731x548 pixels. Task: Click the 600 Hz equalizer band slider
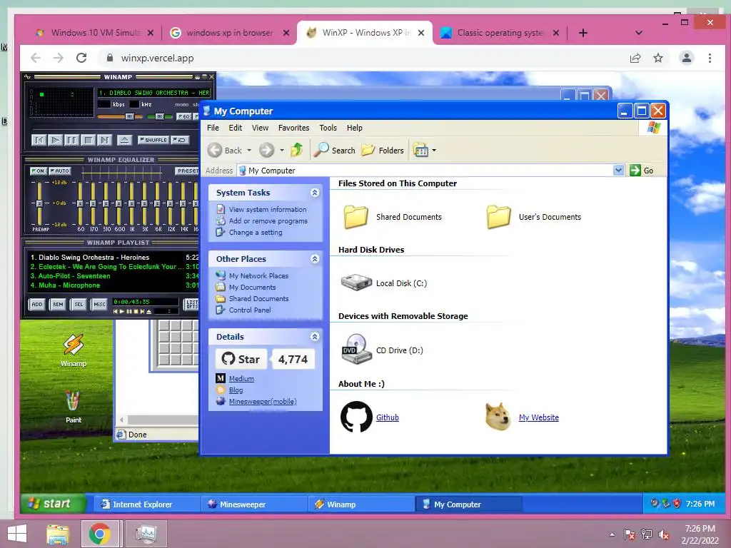click(x=119, y=203)
